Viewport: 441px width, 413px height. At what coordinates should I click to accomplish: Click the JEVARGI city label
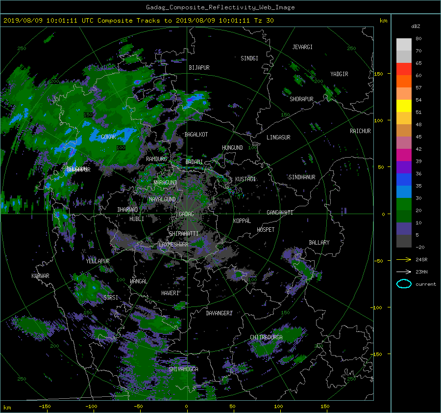302,47
